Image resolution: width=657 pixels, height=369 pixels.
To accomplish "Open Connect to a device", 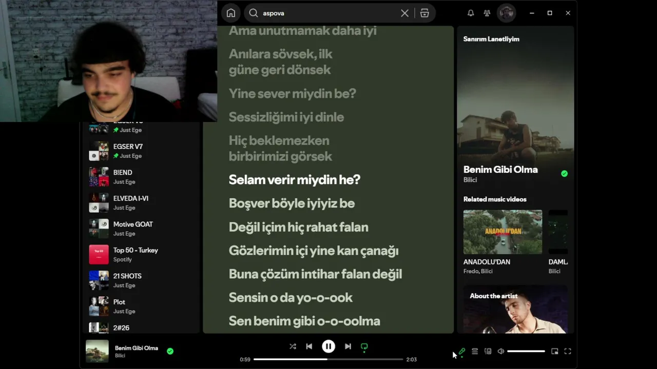I will point(488,352).
